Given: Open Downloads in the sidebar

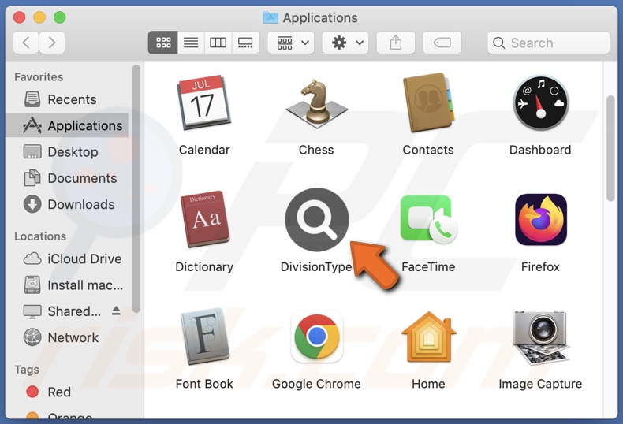Looking at the screenshot, I should click(x=67, y=204).
